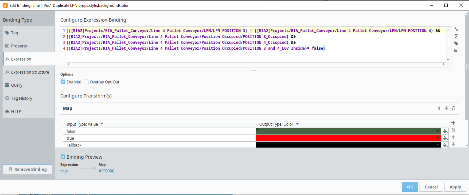This screenshot has width=469, height=195.
Task: Click add-operator icon beside expression editor
Action: (456, 29)
